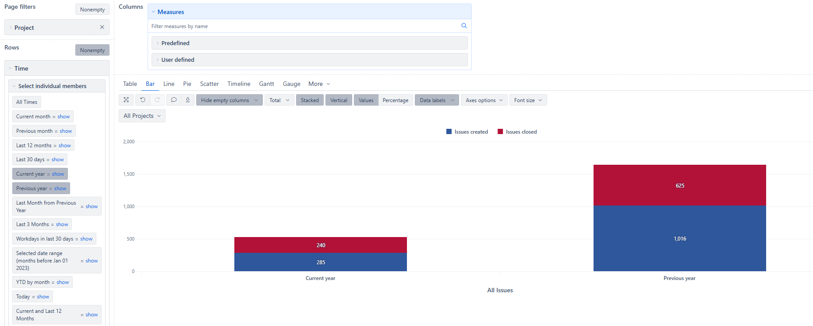Click the All Issues axis title
This screenshot has width=813, height=326.
click(x=500, y=290)
